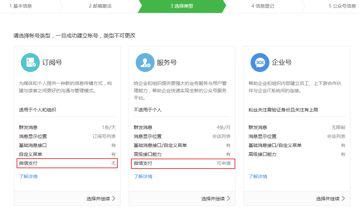The height and width of the screenshot is (208, 359).
Task: Click 基础消息接口/自定义菜单 in 服务号 card
Action: coord(160,145)
